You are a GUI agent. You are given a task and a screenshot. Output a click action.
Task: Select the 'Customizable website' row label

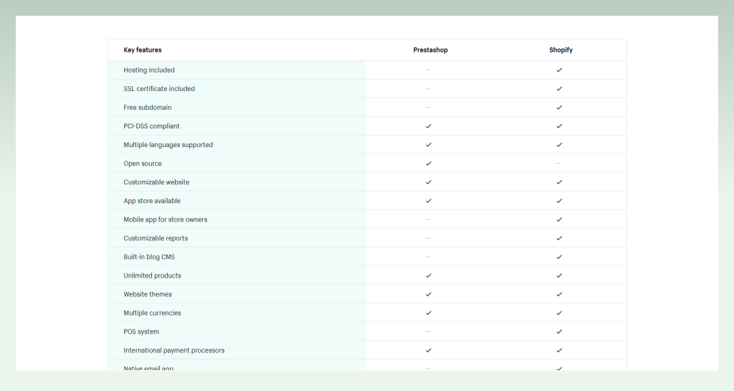click(x=156, y=182)
